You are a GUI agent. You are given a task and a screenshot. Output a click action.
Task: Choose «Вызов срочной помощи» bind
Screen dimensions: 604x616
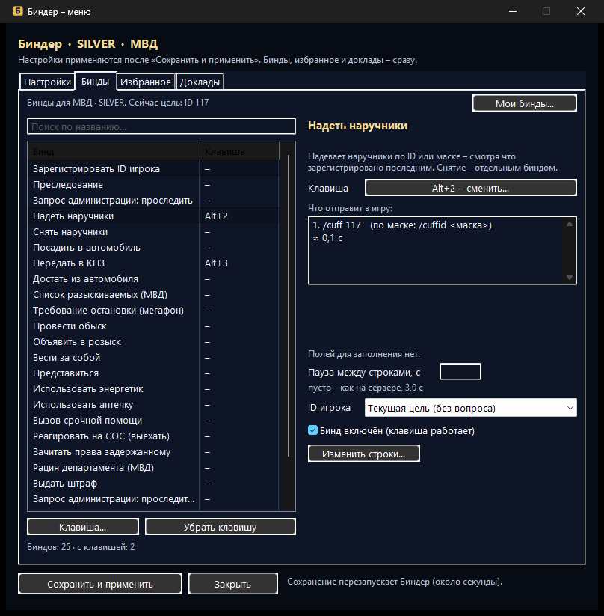coord(153,421)
